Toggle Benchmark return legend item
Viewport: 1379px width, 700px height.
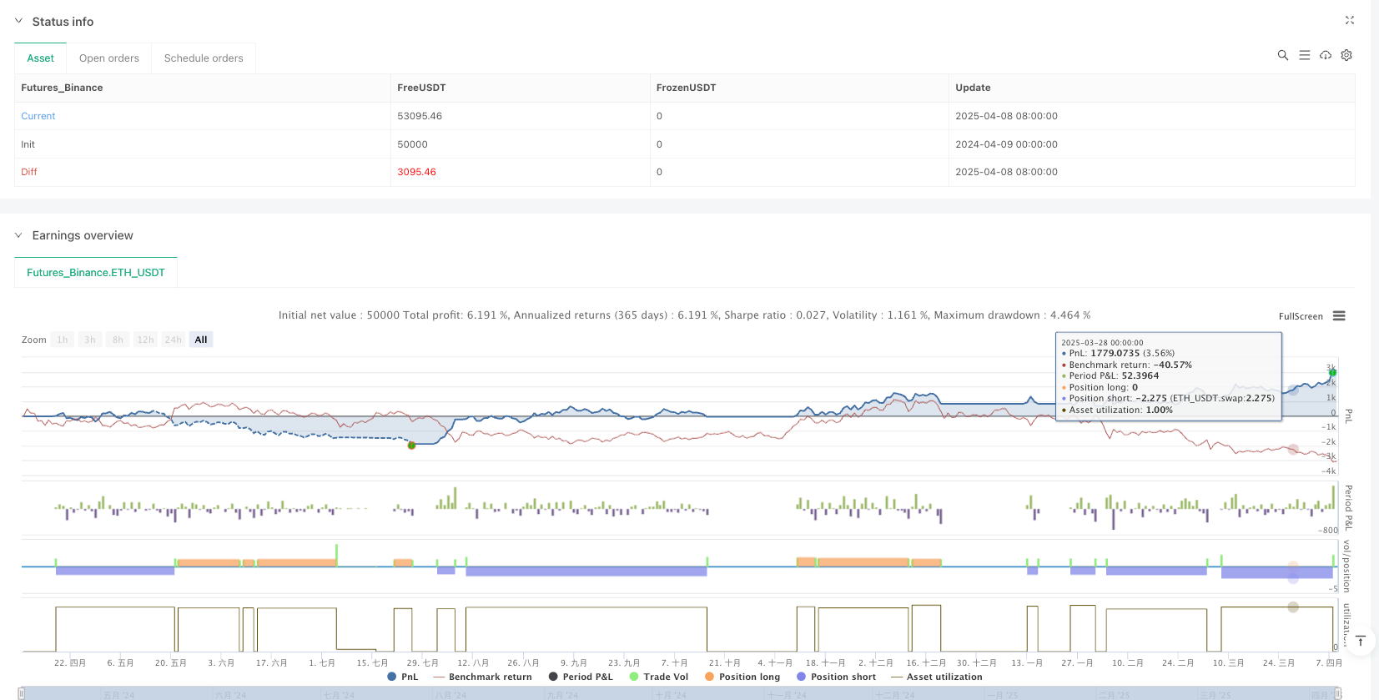click(x=482, y=677)
